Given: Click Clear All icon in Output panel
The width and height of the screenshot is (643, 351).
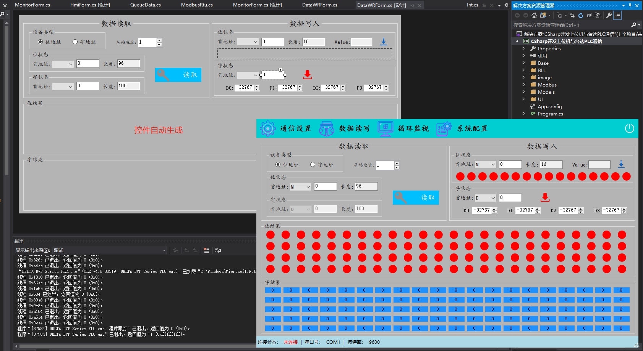Looking at the screenshot, I should (x=206, y=250).
